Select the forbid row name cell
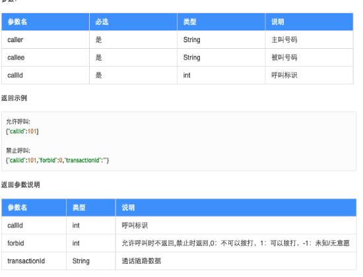 coord(34,243)
